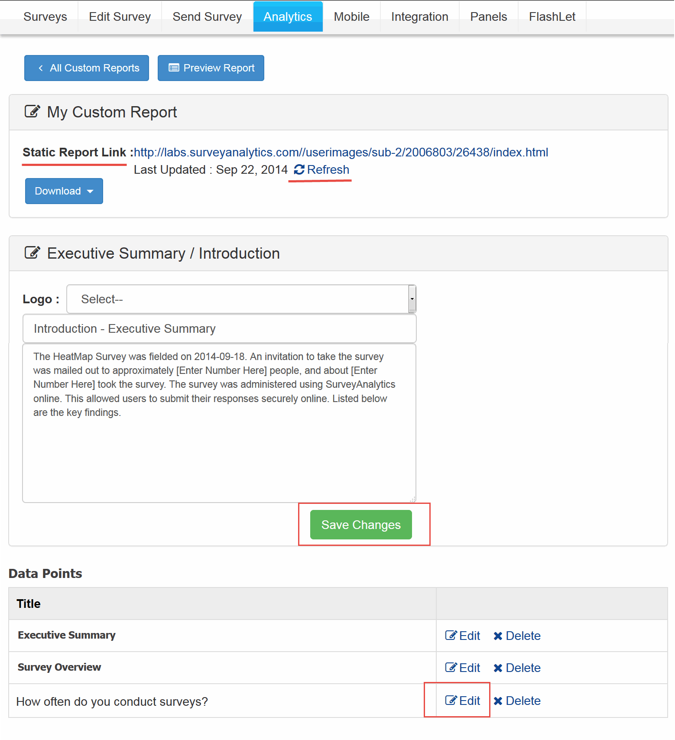Click the Edit pencil icon in Executive Summary row
The height and width of the screenshot is (740, 675).
(451, 636)
